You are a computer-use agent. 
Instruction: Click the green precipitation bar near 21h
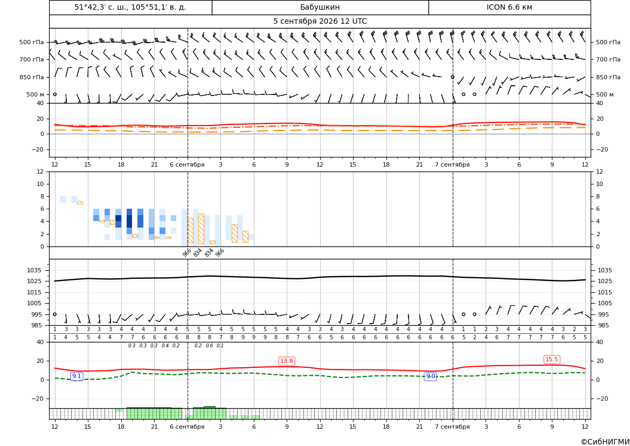click(x=154, y=414)
